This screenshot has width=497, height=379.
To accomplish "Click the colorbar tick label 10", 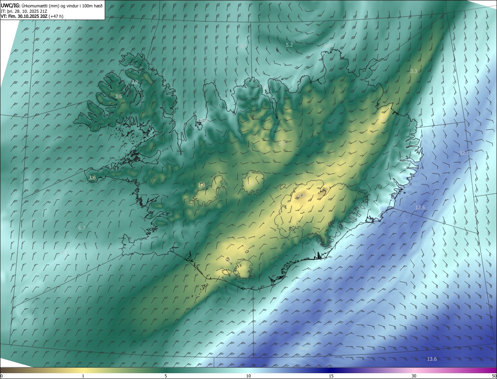I will (248, 376).
